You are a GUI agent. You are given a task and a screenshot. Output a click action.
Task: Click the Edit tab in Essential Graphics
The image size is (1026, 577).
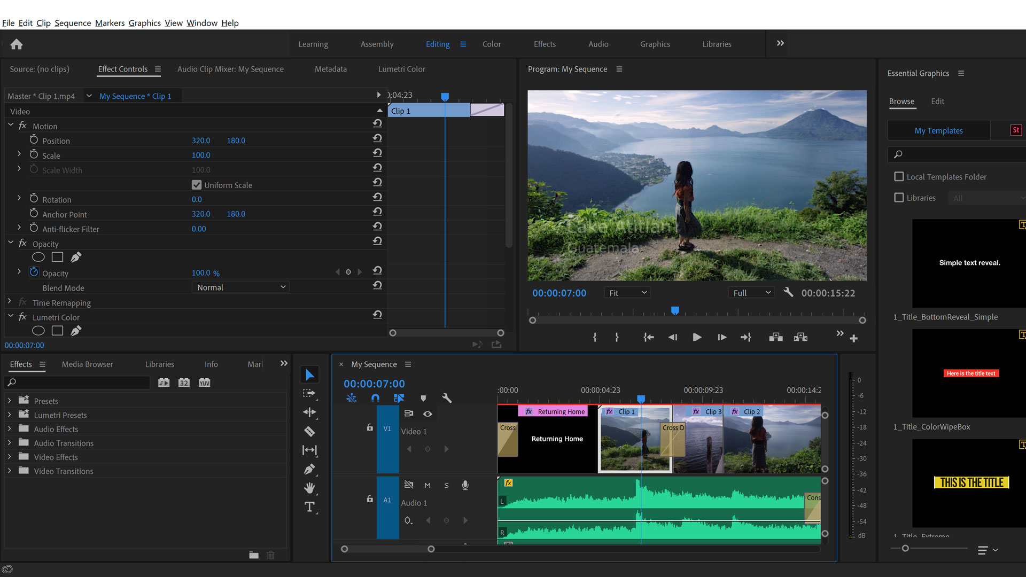(937, 101)
